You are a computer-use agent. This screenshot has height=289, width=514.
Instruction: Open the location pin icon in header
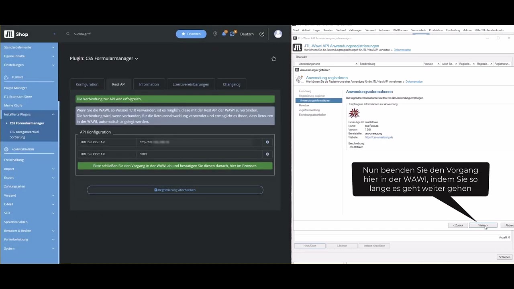point(215,34)
